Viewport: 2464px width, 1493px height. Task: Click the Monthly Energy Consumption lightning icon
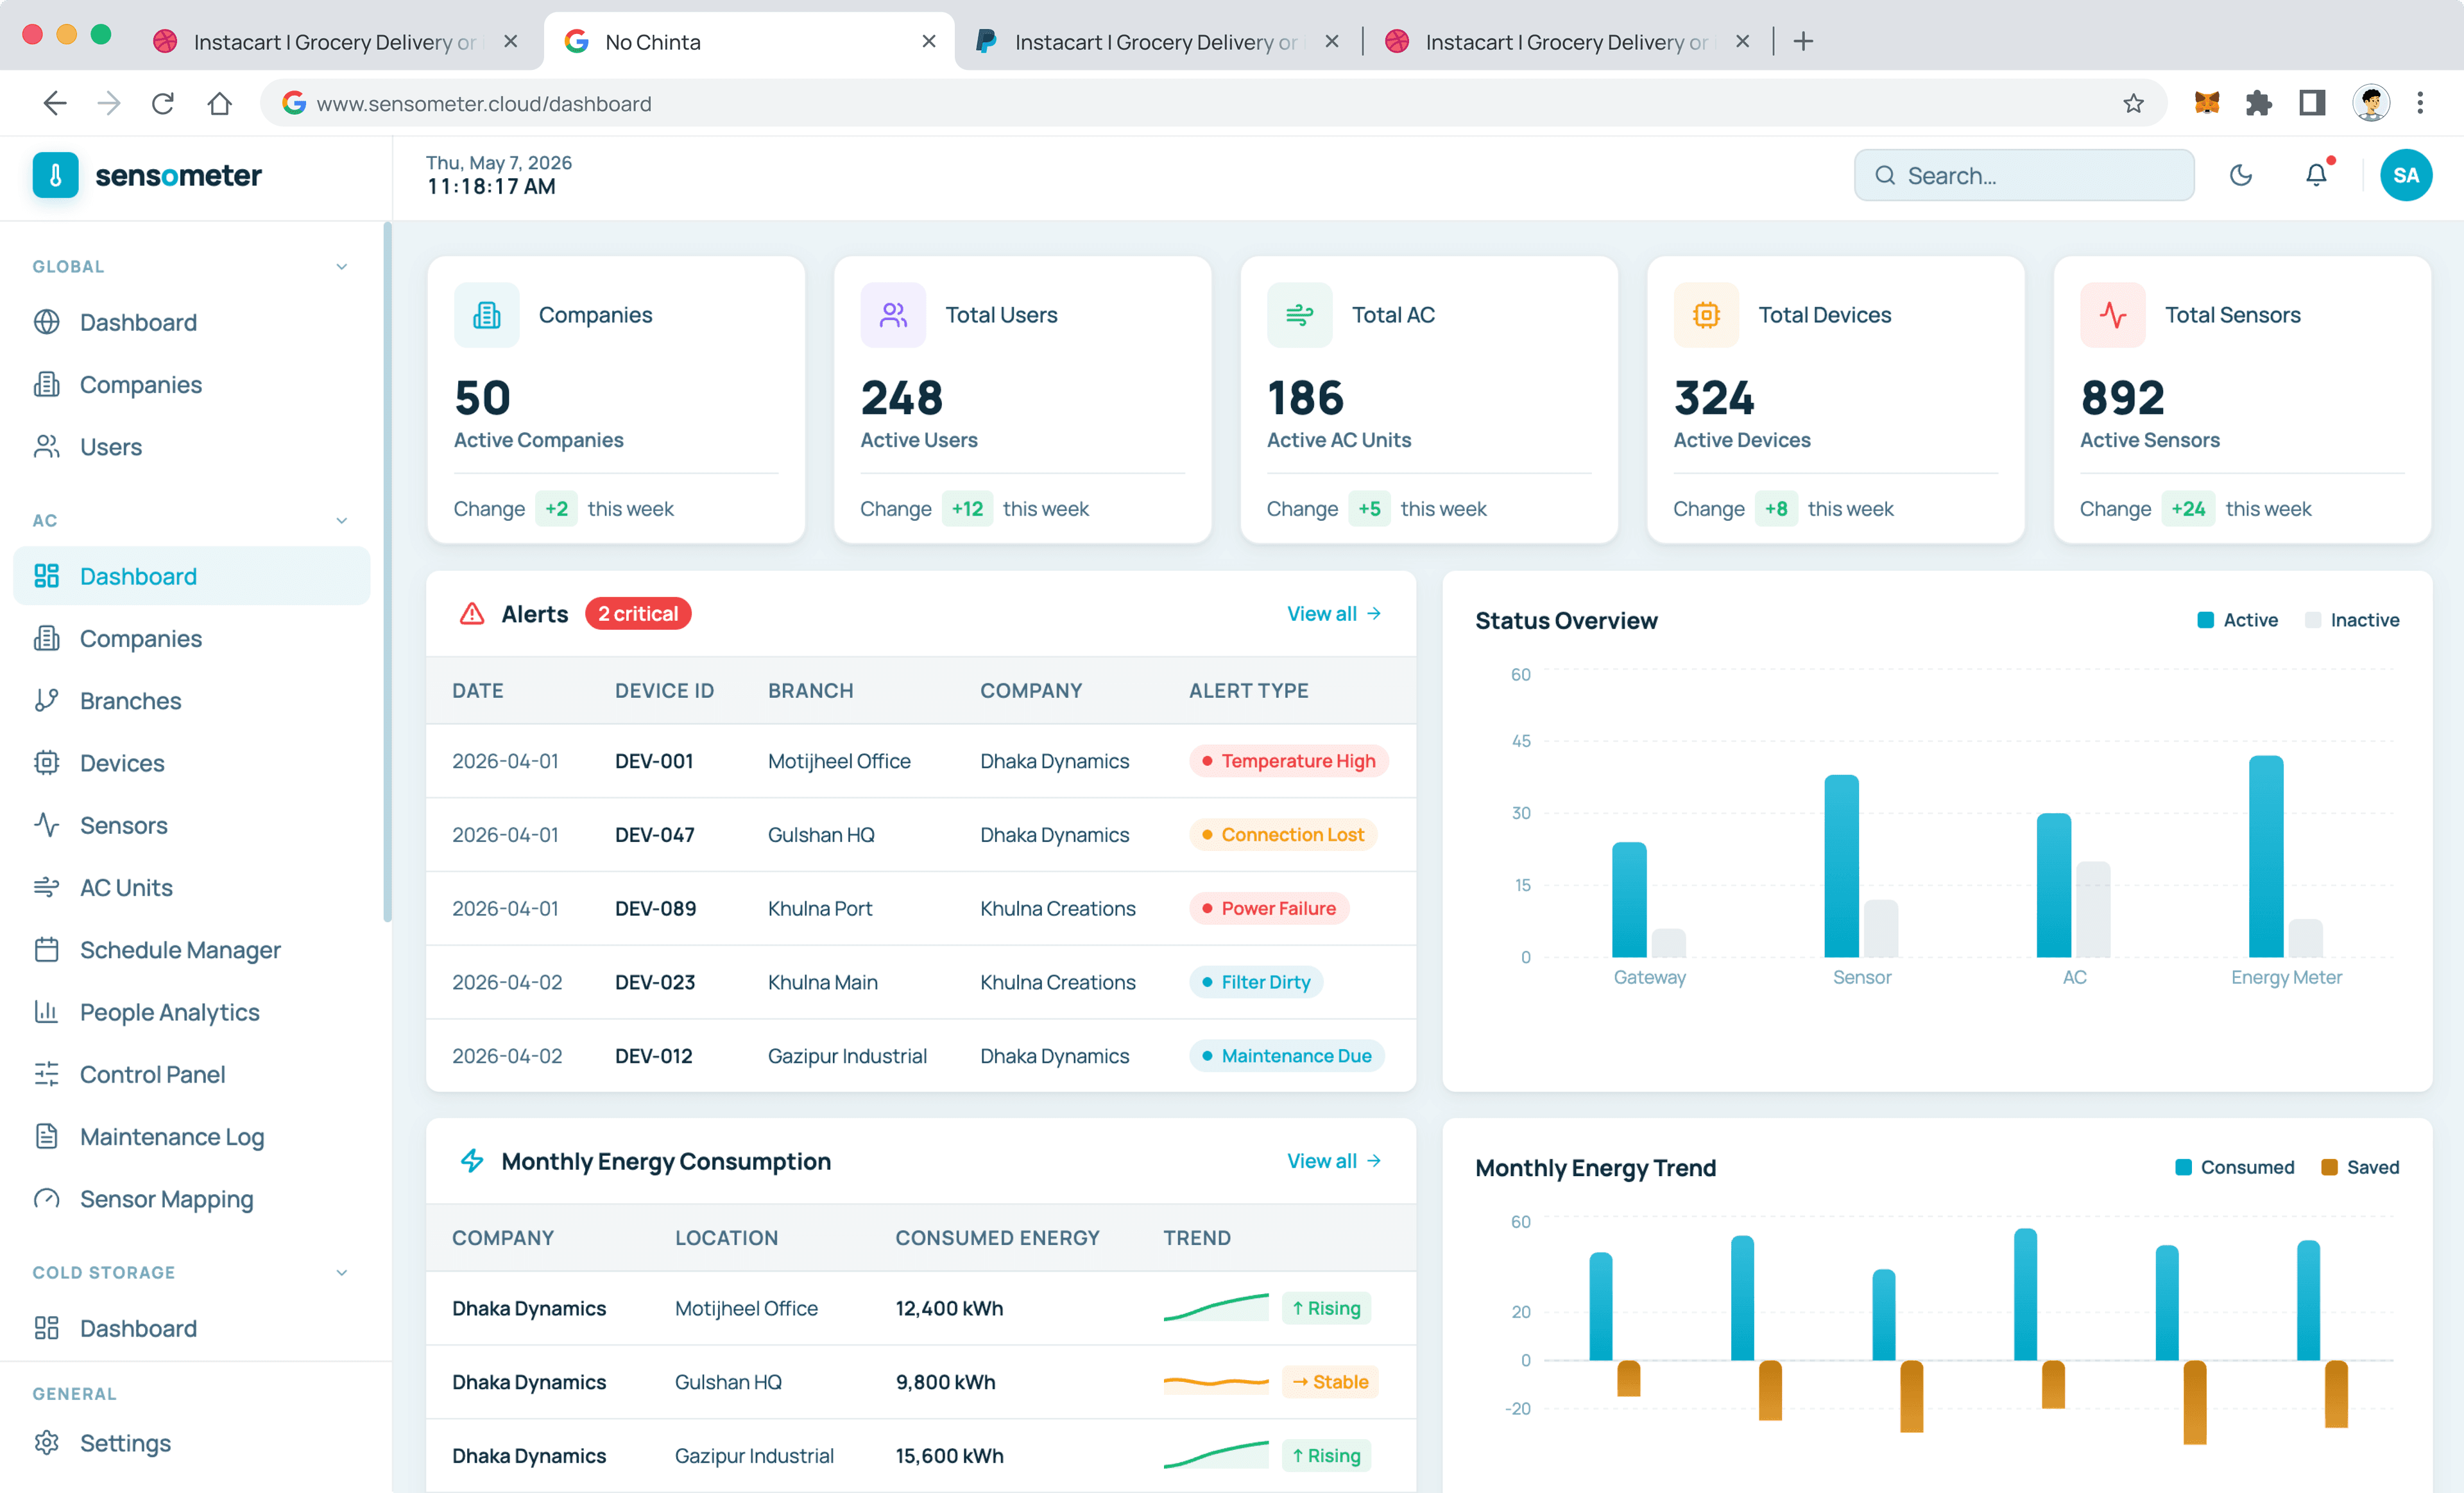[x=472, y=1160]
